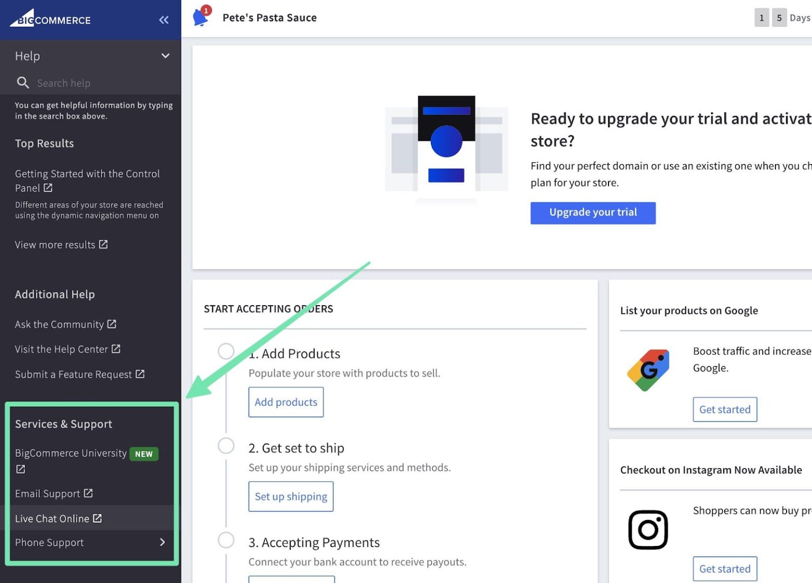This screenshot has width=812, height=583.
Task: Click external-link icon beside View more results
Action: tap(104, 245)
